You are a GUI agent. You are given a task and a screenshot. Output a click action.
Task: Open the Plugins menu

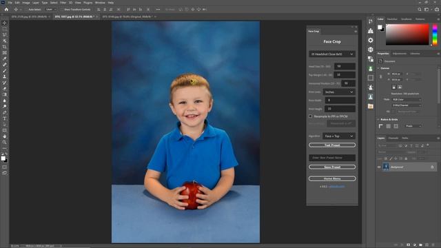tap(88, 3)
